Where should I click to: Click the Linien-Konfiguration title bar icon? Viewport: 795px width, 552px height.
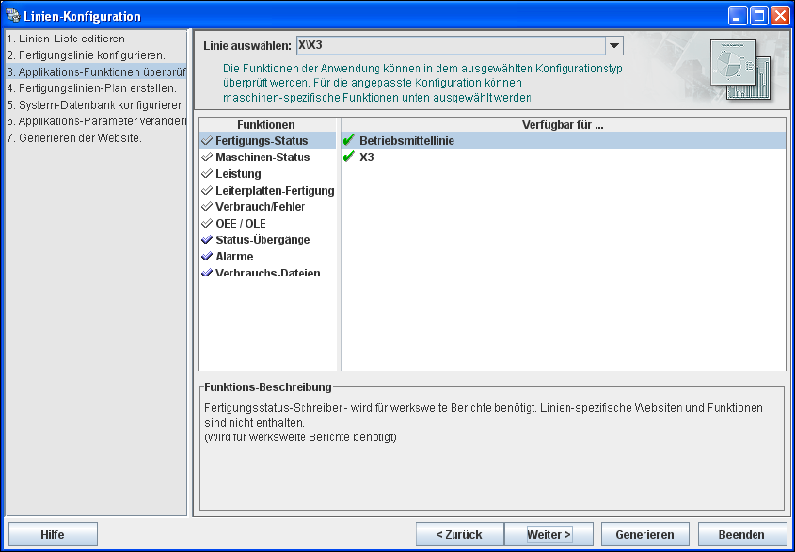coord(12,15)
